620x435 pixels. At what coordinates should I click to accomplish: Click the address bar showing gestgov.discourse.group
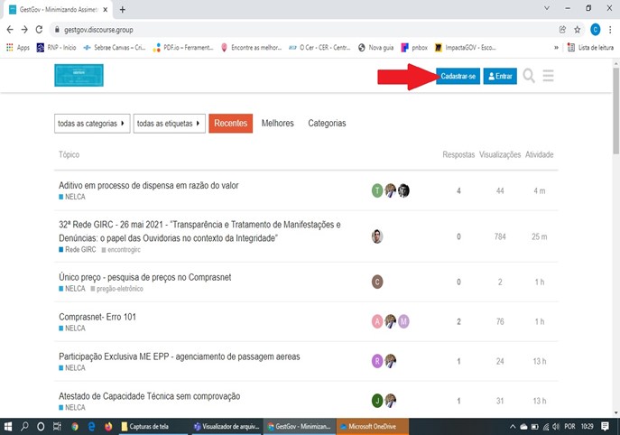point(271,29)
